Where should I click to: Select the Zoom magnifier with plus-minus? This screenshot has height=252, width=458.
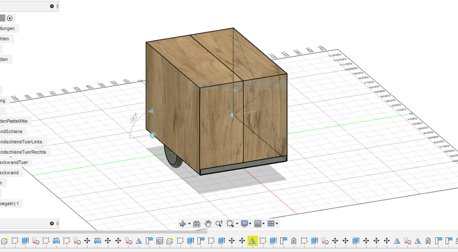coord(219,224)
